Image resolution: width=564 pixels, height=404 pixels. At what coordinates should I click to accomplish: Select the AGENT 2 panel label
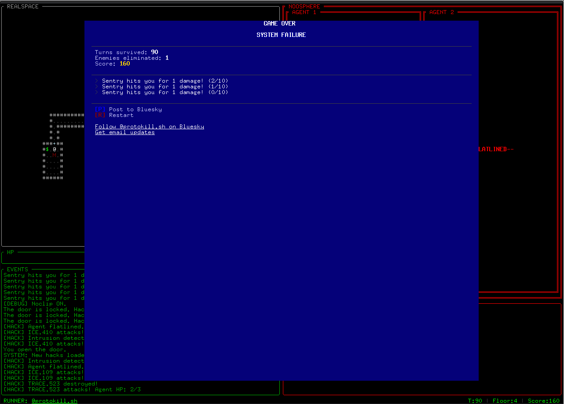coord(442,12)
